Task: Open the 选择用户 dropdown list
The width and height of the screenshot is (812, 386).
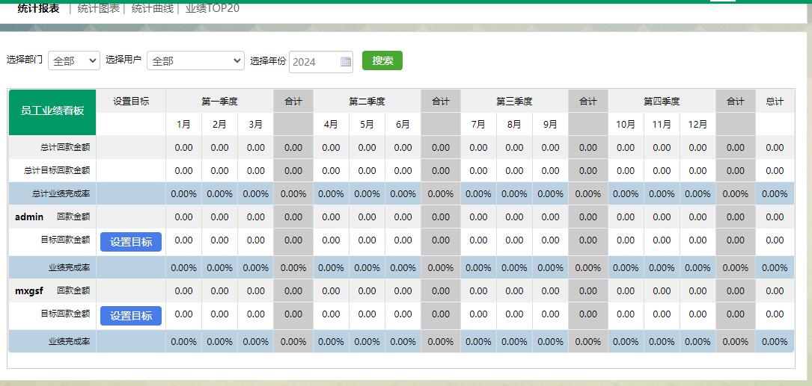Action: (x=195, y=61)
